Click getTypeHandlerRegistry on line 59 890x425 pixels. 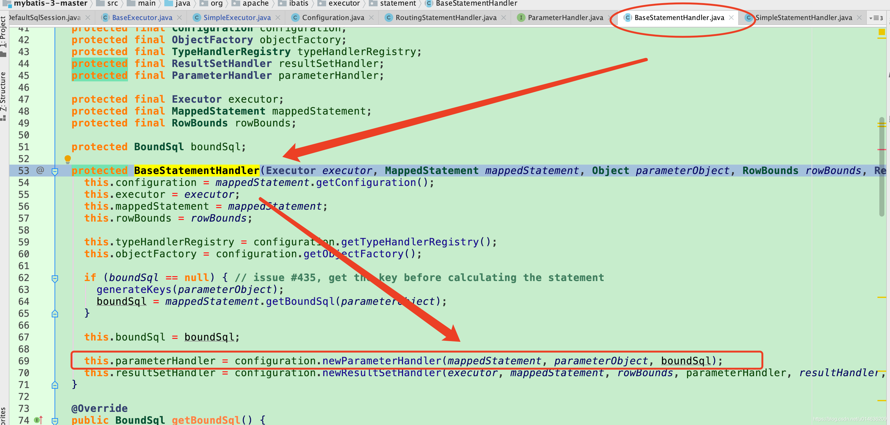tap(410, 242)
